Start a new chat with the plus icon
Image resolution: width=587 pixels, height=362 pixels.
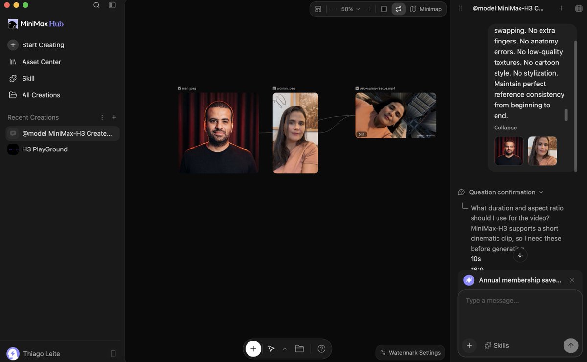(x=561, y=8)
